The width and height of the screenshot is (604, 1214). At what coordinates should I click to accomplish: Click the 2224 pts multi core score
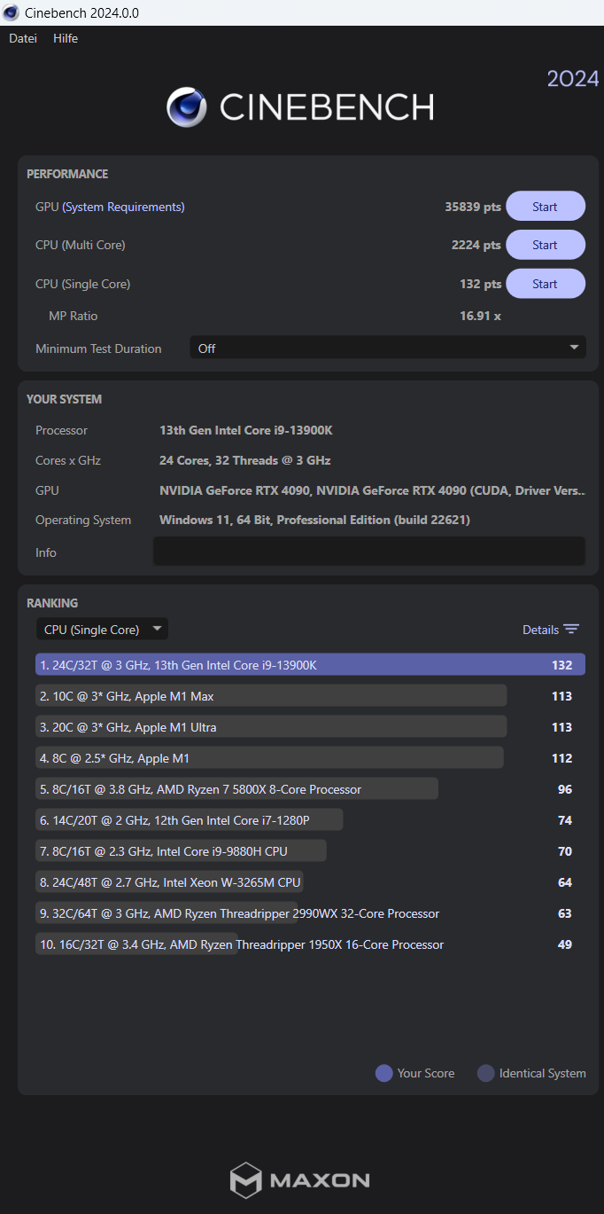tap(476, 245)
